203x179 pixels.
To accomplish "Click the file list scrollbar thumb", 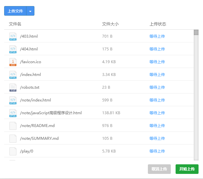I will click(x=196, y=33).
